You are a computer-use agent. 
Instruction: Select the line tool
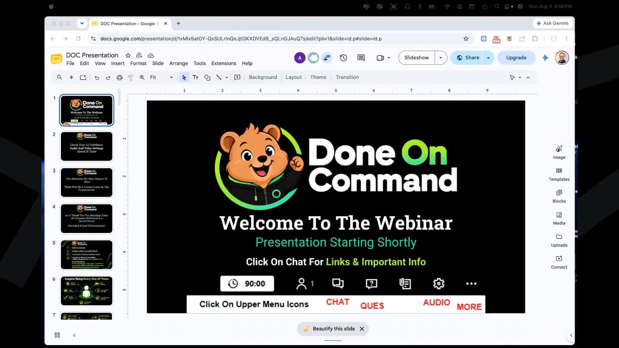coord(219,77)
